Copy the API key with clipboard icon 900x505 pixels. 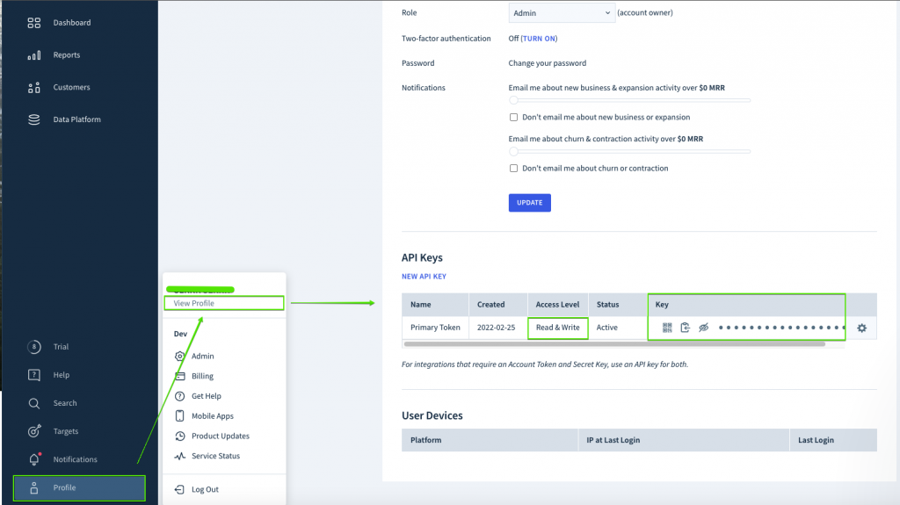pos(685,328)
